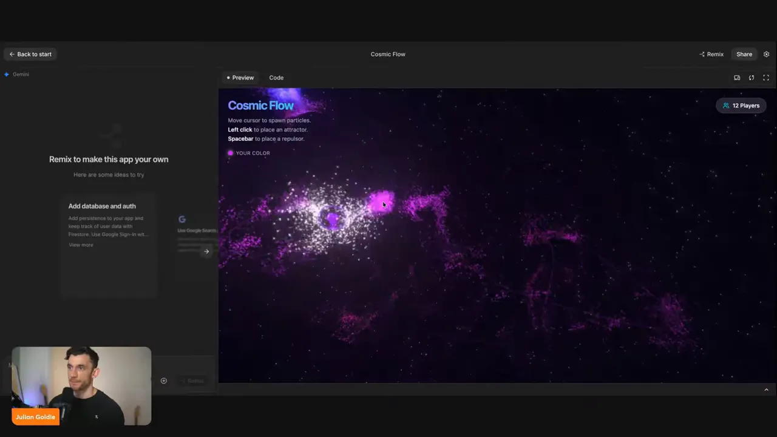
Task: Open the 12 Players badge
Action: click(741, 106)
